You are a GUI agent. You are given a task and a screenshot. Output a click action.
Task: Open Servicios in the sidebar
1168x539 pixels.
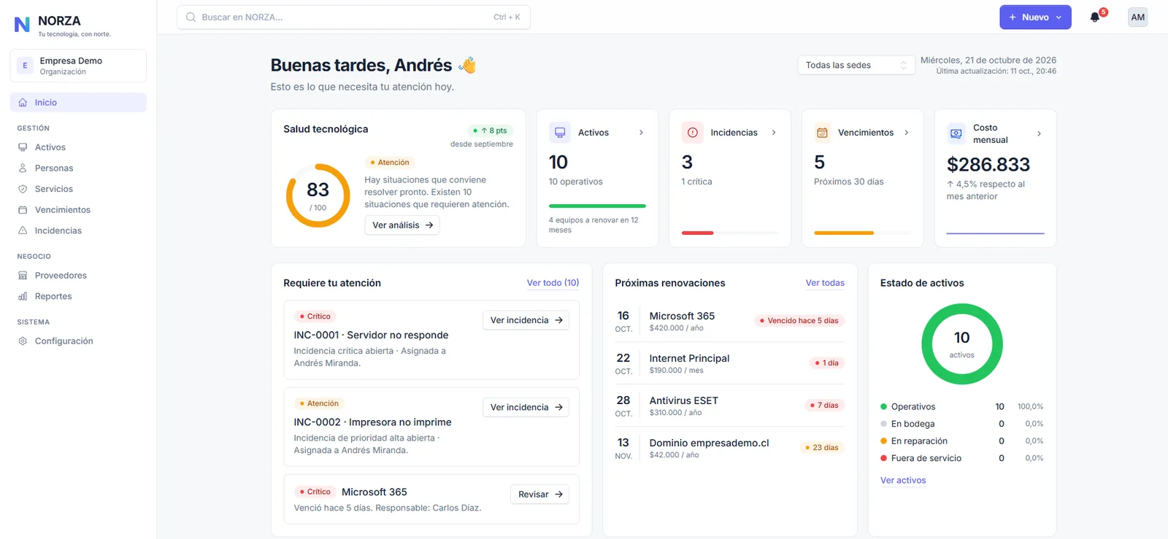[78, 189]
